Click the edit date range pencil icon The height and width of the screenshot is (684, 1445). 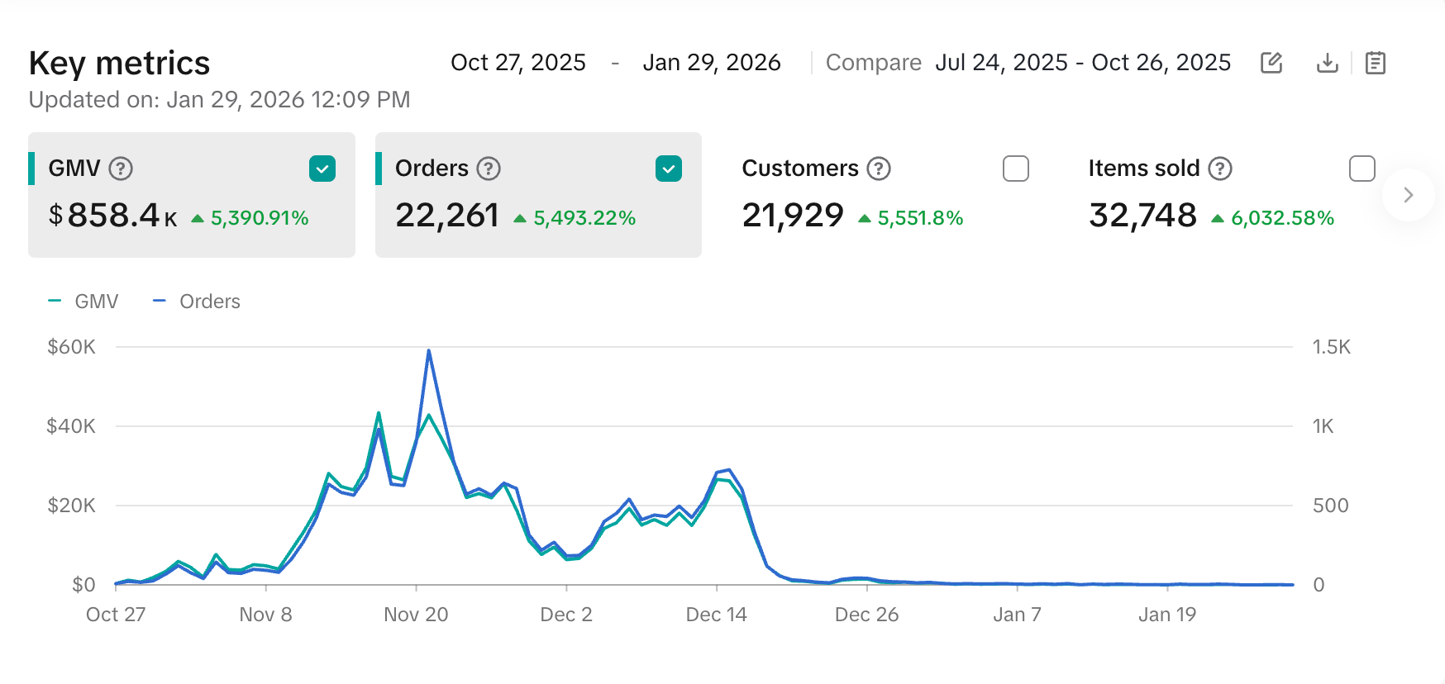tap(1271, 63)
